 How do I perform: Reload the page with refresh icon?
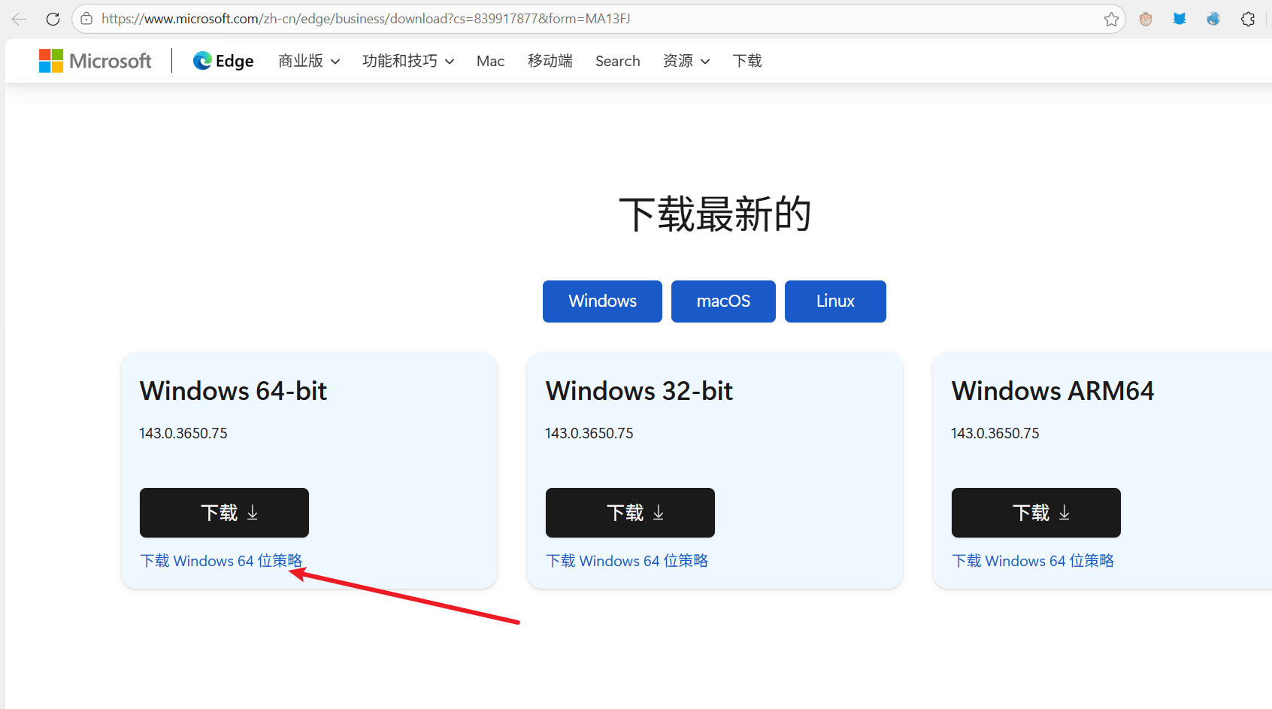pos(53,19)
